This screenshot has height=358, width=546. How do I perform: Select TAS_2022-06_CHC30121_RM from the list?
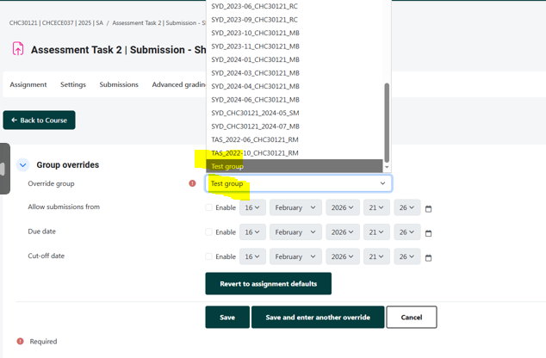point(255,139)
